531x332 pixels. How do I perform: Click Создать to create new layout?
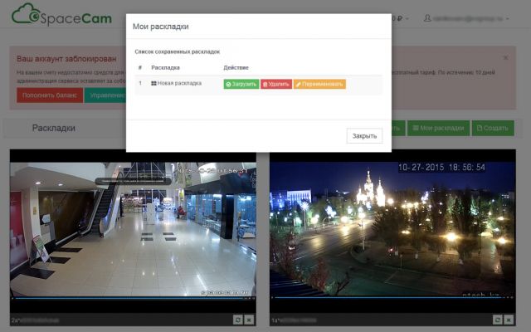tap(493, 129)
